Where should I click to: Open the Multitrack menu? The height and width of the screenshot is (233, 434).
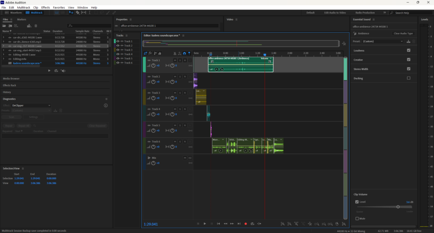pyautogui.click(x=23, y=8)
